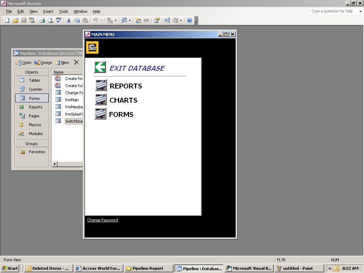Screen dimensions: 364x273
Task: Expand the OfficeLinks dropdown arrow
Action: (116, 20)
